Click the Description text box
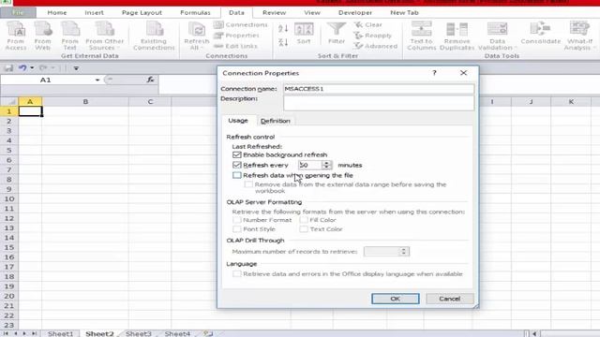This screenshot has width=600, height=337. tap(379, 103)
